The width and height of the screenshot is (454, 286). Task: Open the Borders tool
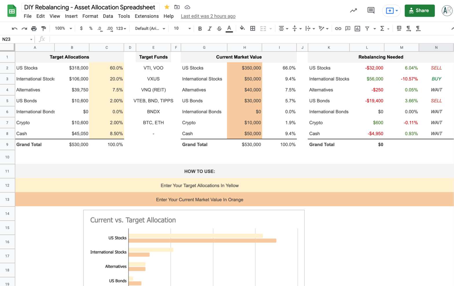(253, 28)
